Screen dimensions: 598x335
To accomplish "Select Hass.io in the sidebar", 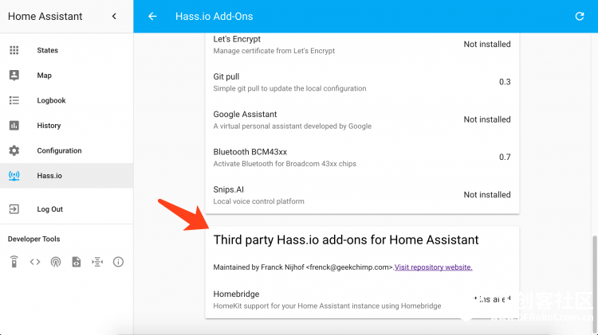I will point(66,176).
